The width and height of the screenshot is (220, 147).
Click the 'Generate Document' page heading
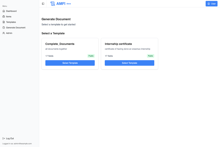tap(56, 19)
